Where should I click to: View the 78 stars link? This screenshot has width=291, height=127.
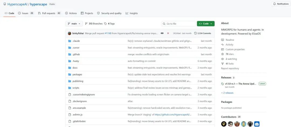point(227,54)
